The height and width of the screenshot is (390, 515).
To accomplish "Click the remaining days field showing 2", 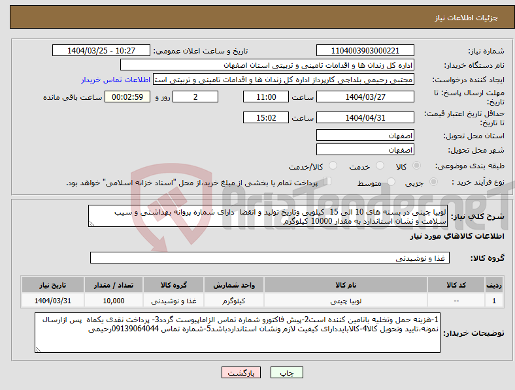I will pos(195,97).
